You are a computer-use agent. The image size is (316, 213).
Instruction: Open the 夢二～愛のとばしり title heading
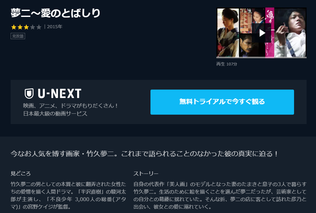coord(55,13)
